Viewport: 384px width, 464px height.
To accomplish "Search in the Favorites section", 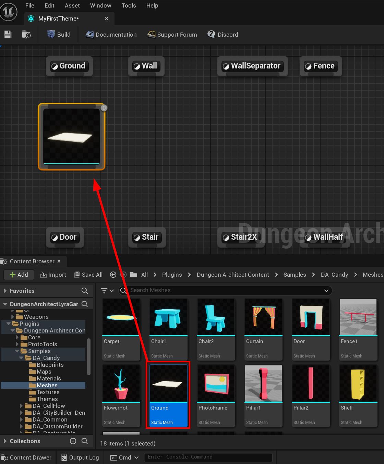I will 85,291.
